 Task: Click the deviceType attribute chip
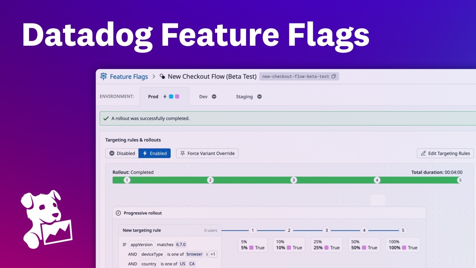tap(152, 254)
